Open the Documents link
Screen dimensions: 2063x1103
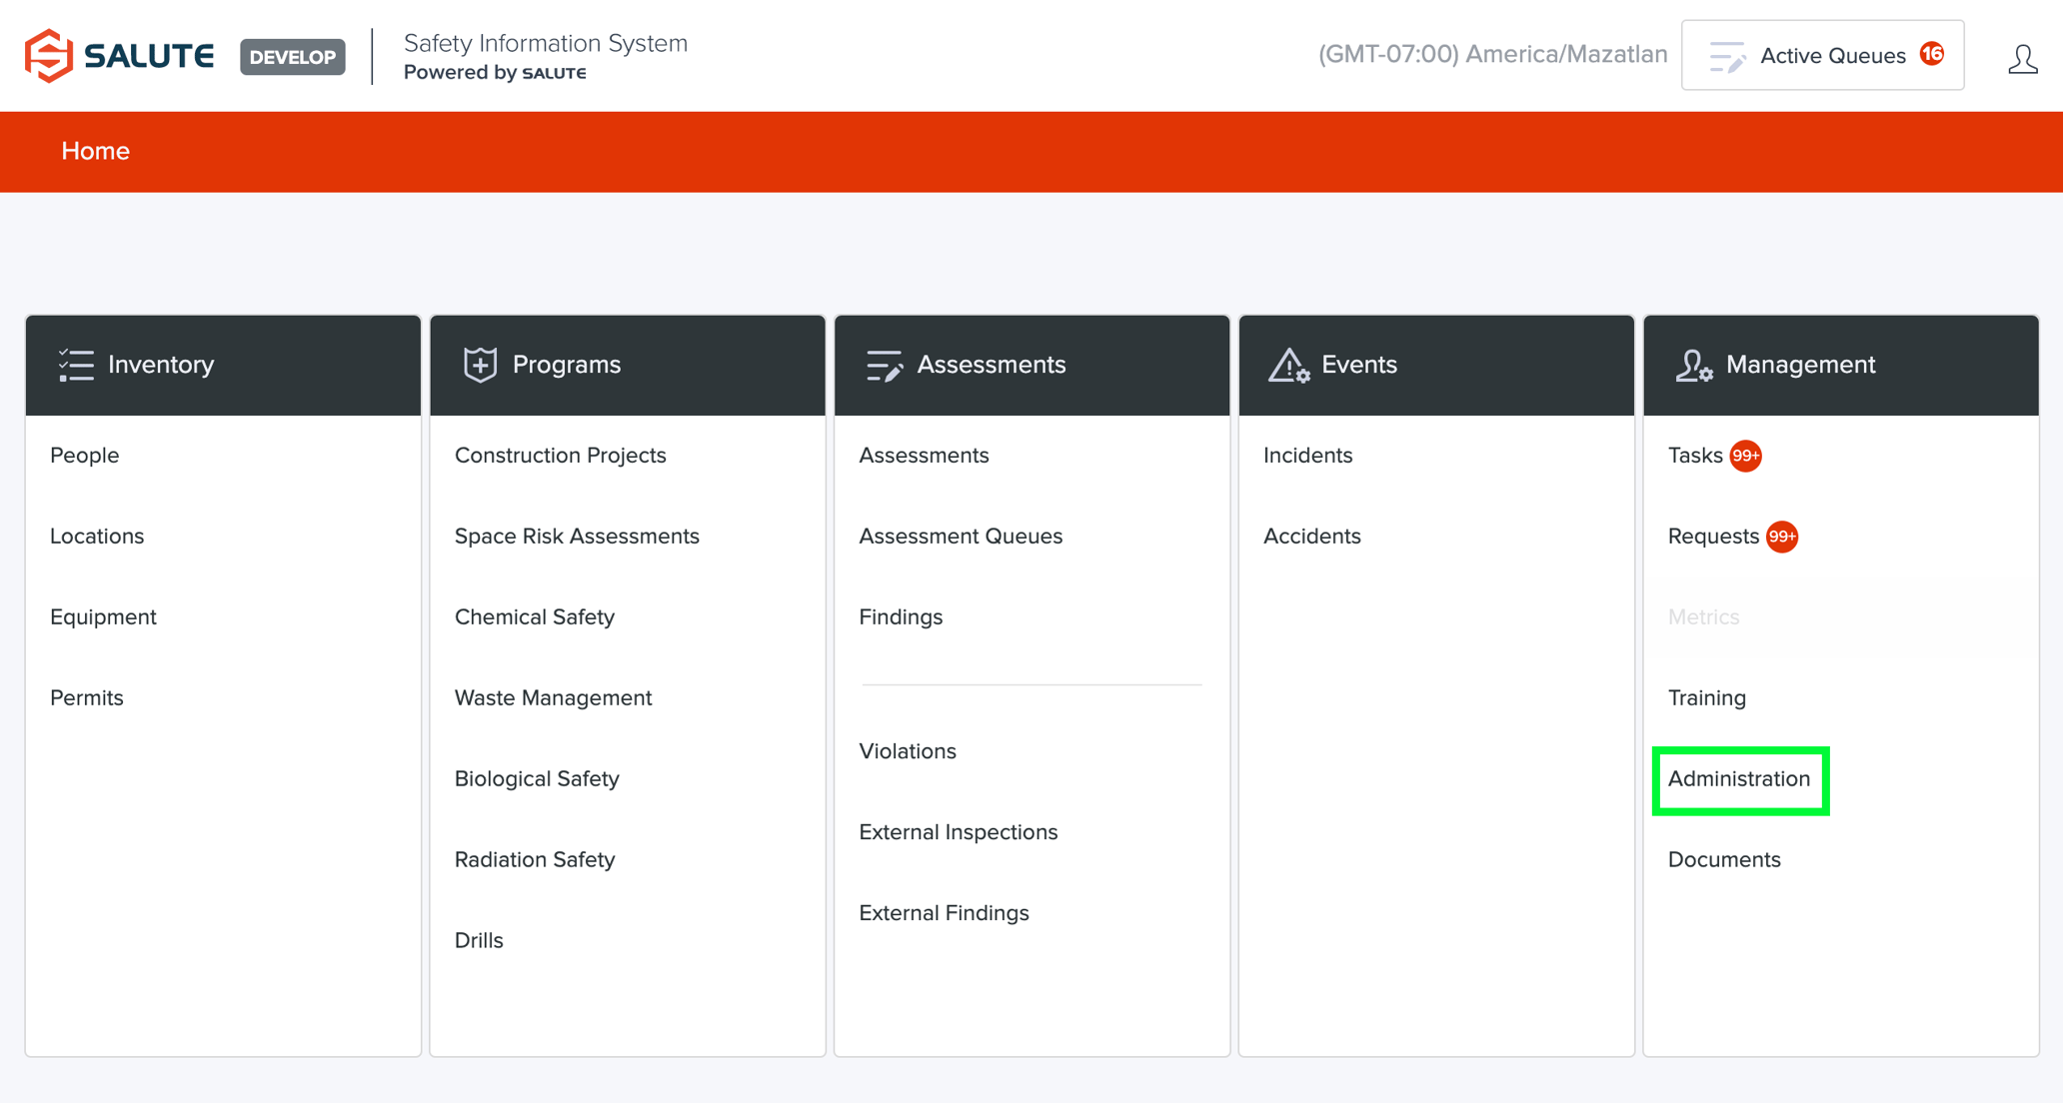pyautogui.click(x=1724, y=860)
